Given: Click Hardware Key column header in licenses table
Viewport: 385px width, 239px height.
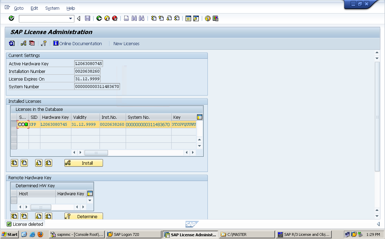Looking at the screenshot, I should 55,117.
